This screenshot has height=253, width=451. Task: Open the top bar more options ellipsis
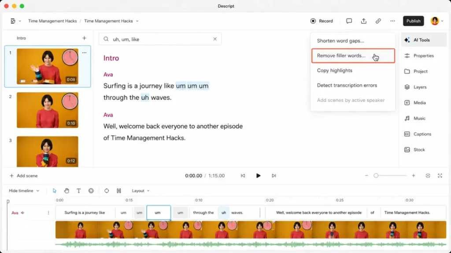click(x=392, y=21)
